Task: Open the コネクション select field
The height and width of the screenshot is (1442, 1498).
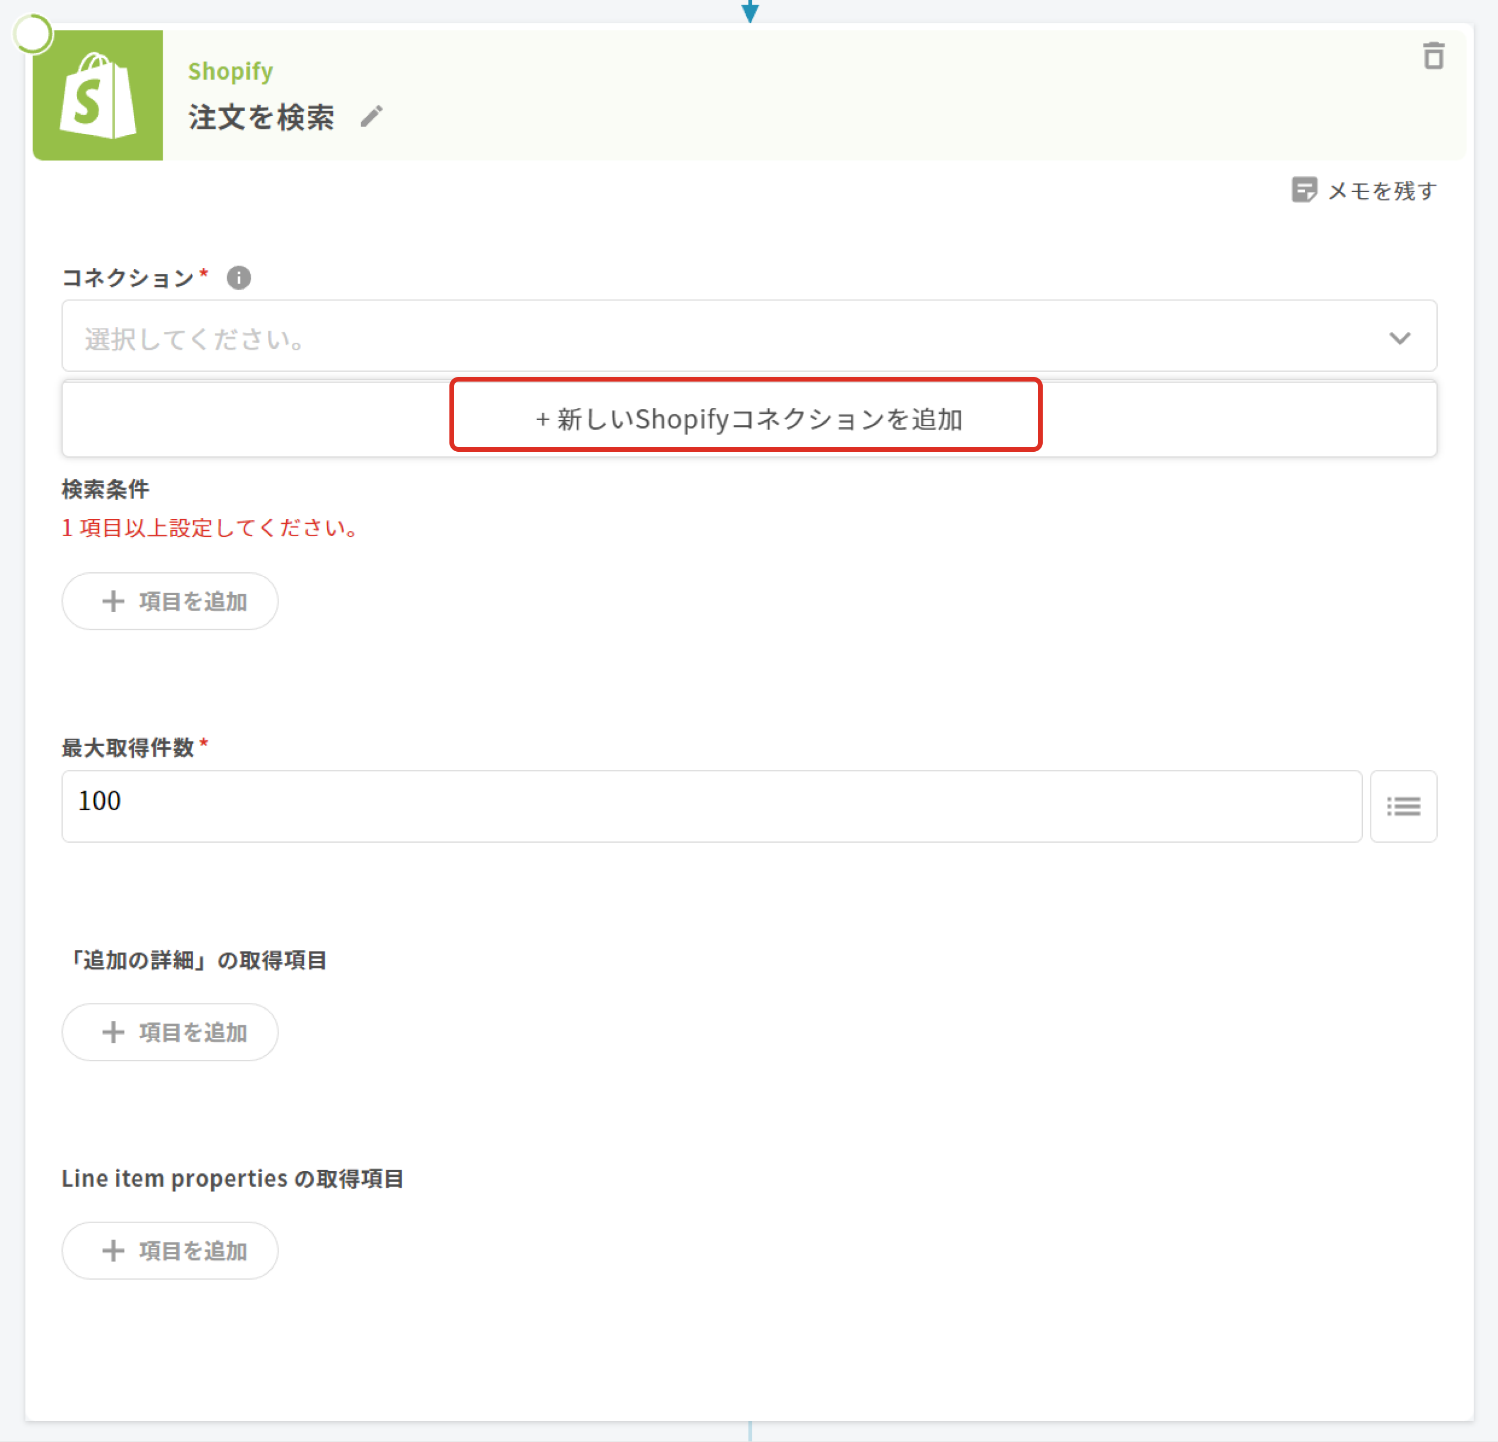Action: tap(726, 337)
